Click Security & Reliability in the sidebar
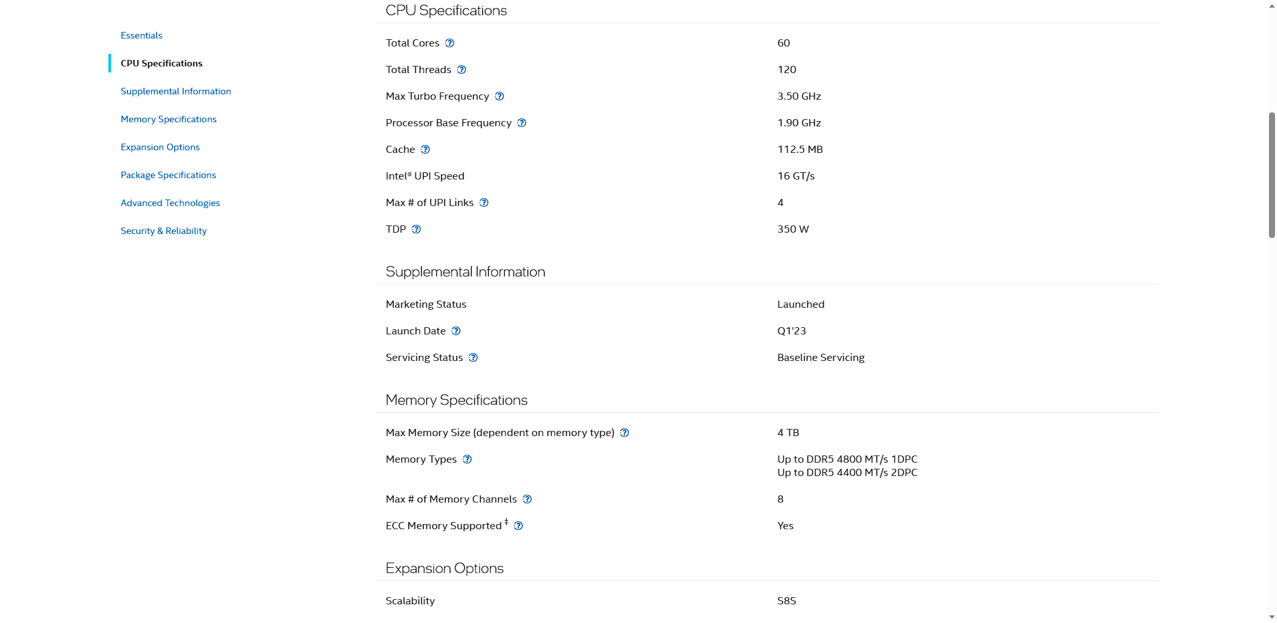The width and height of the screenshot is (1277, 623). click(x=164, y=231)
